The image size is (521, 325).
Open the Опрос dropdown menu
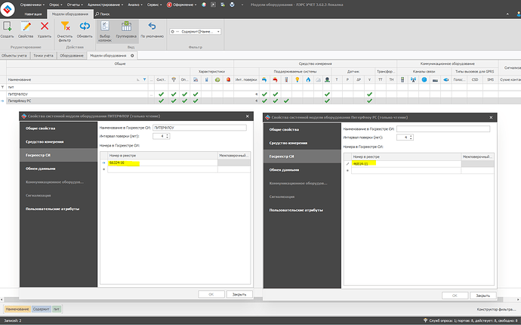[55, 5]
